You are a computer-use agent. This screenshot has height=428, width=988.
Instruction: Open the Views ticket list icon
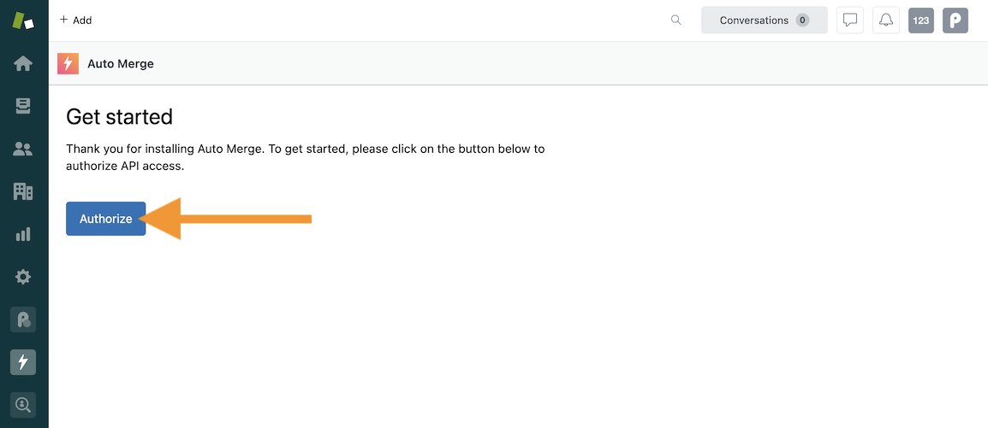click(23, 106)
